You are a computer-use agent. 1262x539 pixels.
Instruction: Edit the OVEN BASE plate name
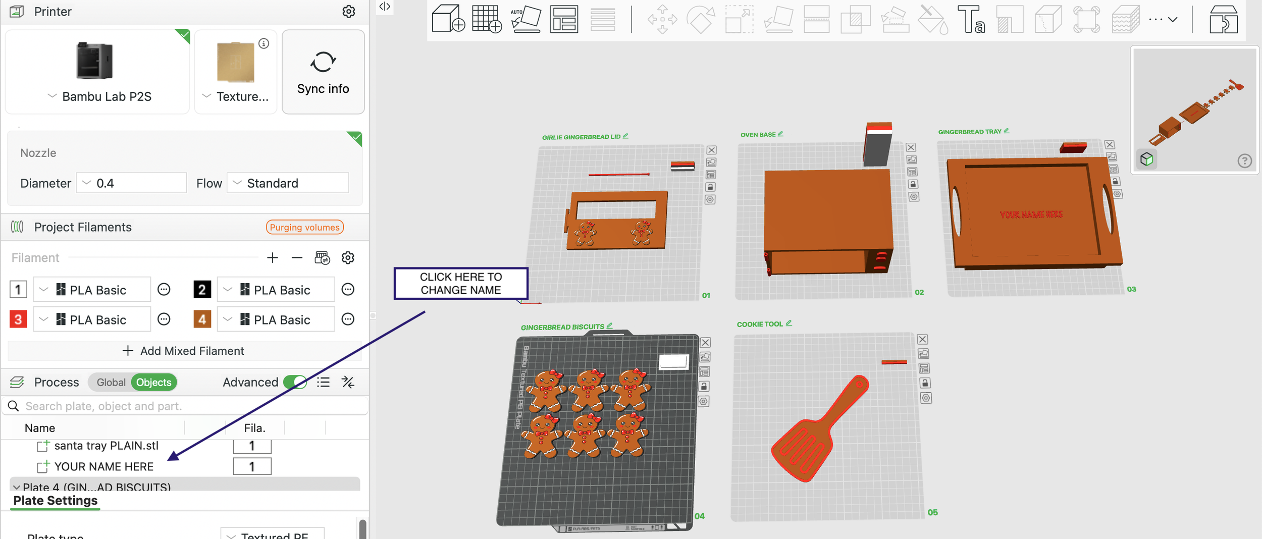point(780,134)
